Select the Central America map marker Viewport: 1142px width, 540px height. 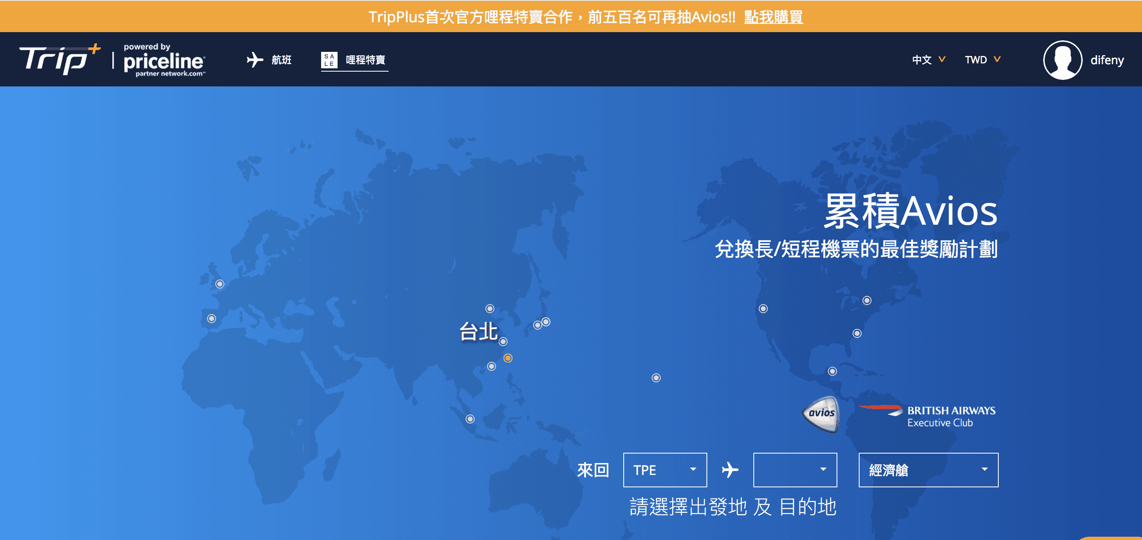(x=832, y=371)
